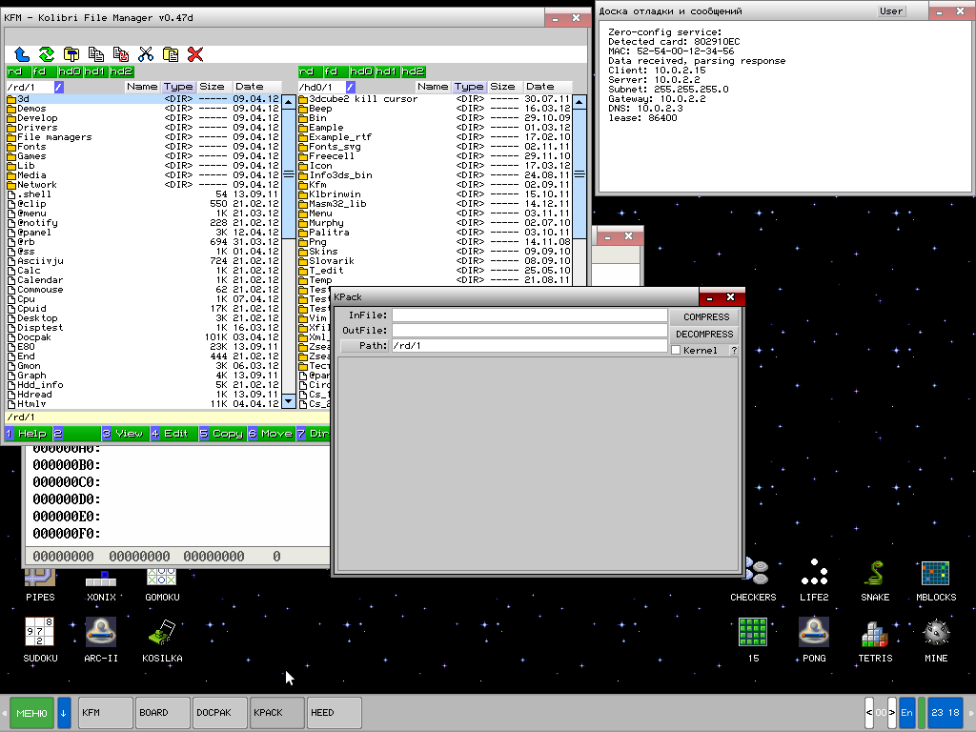Image resolution: width=976 pixels, height=732 pixels.
Task: Click the green refresh icon in KFM
Action: point(46,54)
